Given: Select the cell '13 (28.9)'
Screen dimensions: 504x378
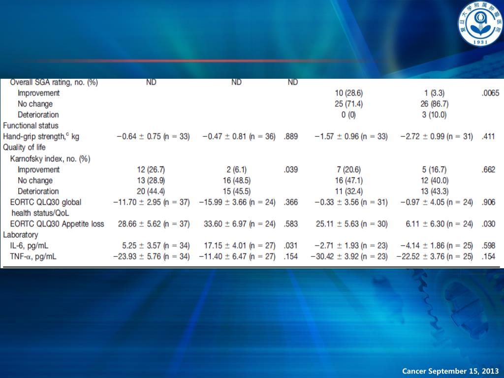Looking at the screenshot, I should coord(151,180).
